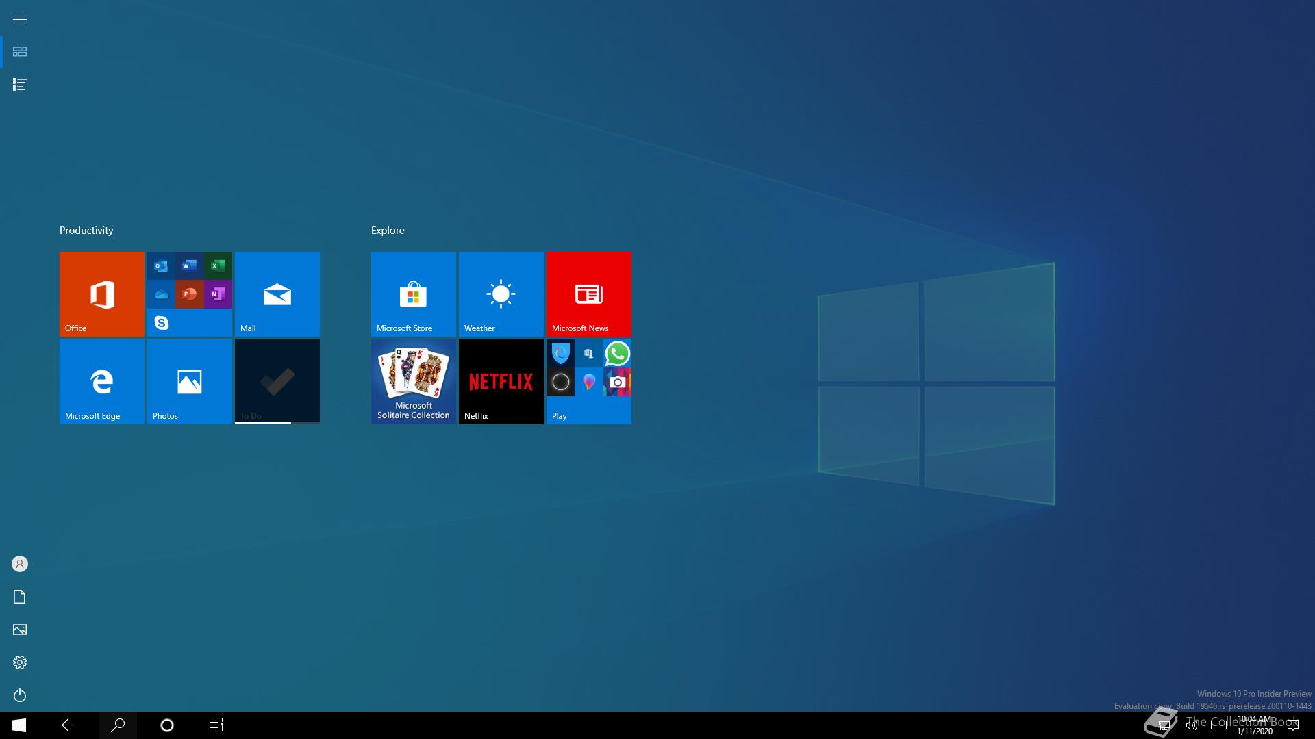Image resolution: width=1315 pixels, height=739 pixels.
Task: Launch PowerPoint from the small tile
Action: click(190, 294)
